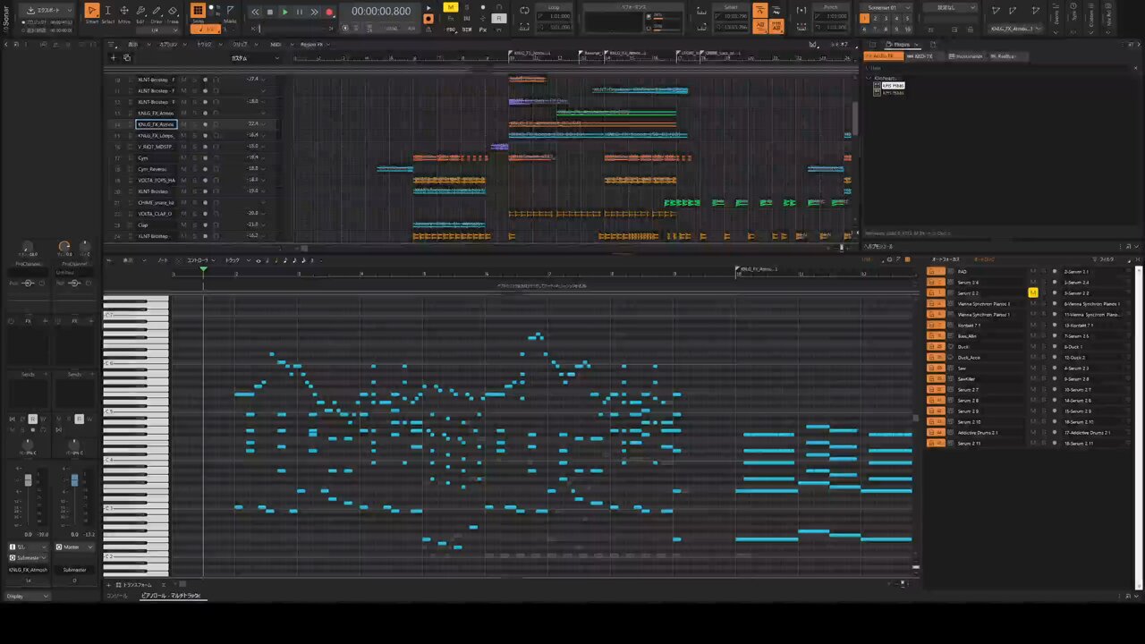The height and width of the screenshot is (644, 1145).
Task: Open the Submaster output dropdown
Action: pos(29,557)
